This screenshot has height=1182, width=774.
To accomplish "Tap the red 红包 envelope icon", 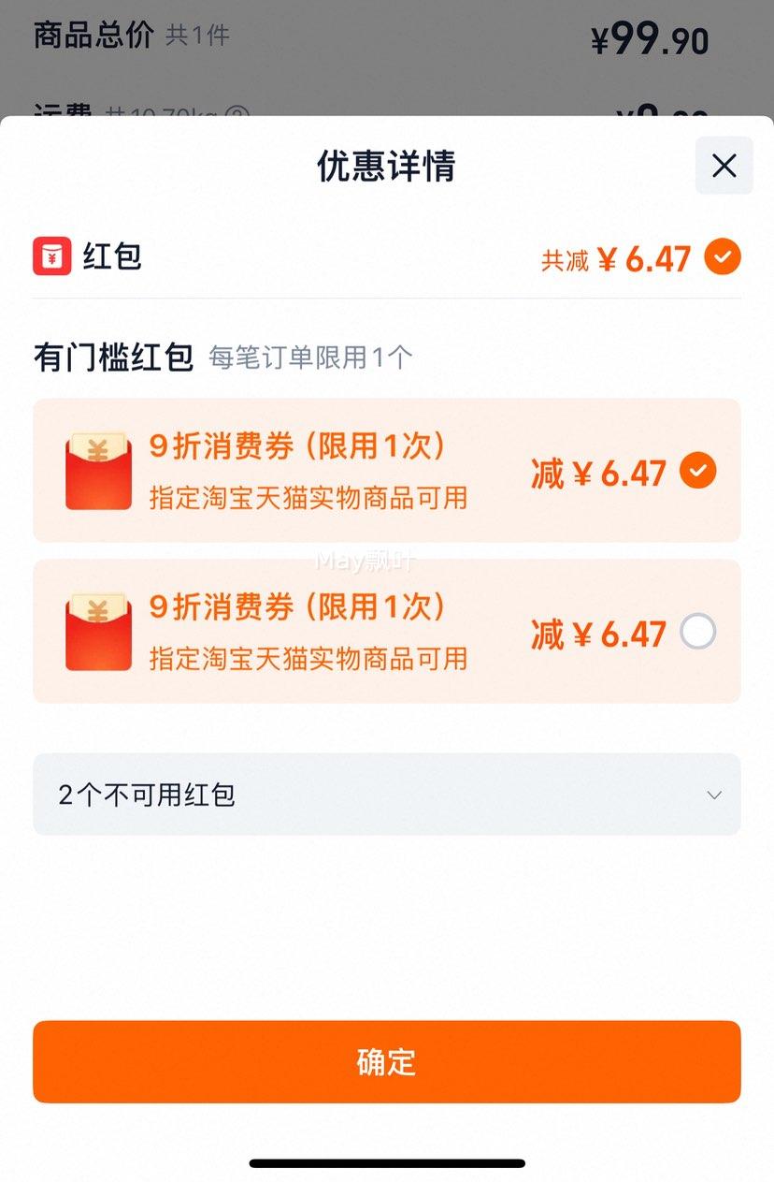I will [52, 255].
